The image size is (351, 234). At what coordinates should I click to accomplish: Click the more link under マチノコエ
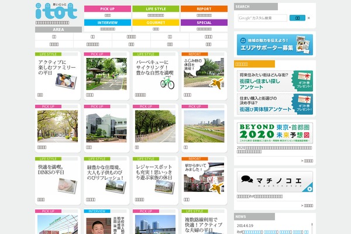click(x=307, y=205)
